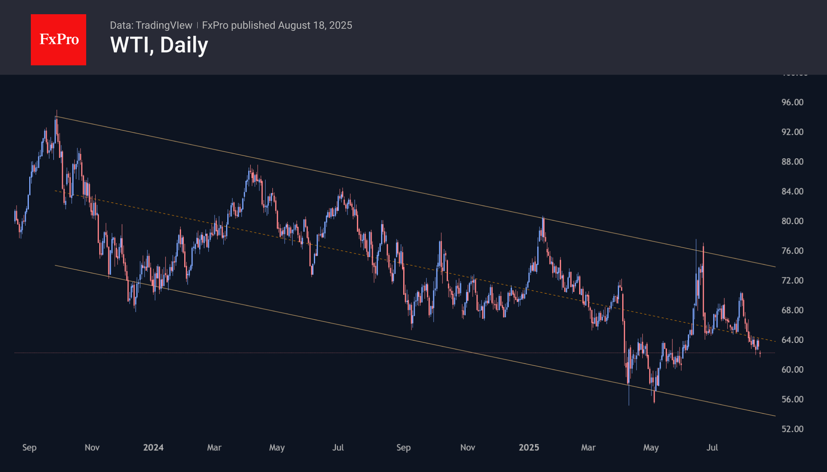Click the FxPro published August 18, 2025 text
The image size is (827, 472).
point(277,25)
